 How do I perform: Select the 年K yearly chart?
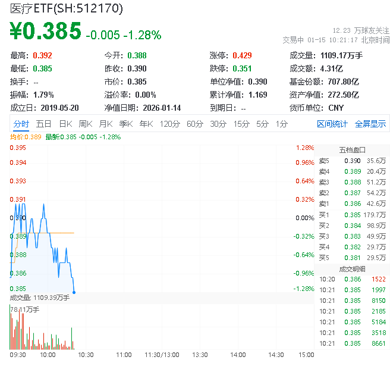pyautogui.click(x=146, y=124)
